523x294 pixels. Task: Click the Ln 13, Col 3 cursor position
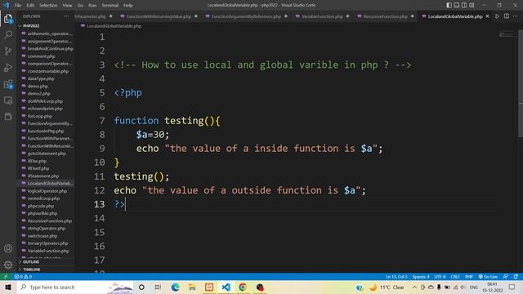(x=396, y=277)
